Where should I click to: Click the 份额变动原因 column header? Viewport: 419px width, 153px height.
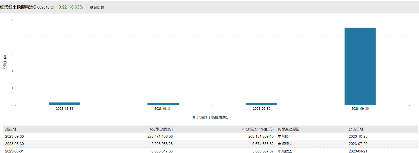click(289, 129)
